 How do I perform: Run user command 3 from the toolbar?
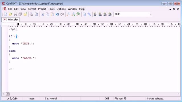tap(105, 14)
